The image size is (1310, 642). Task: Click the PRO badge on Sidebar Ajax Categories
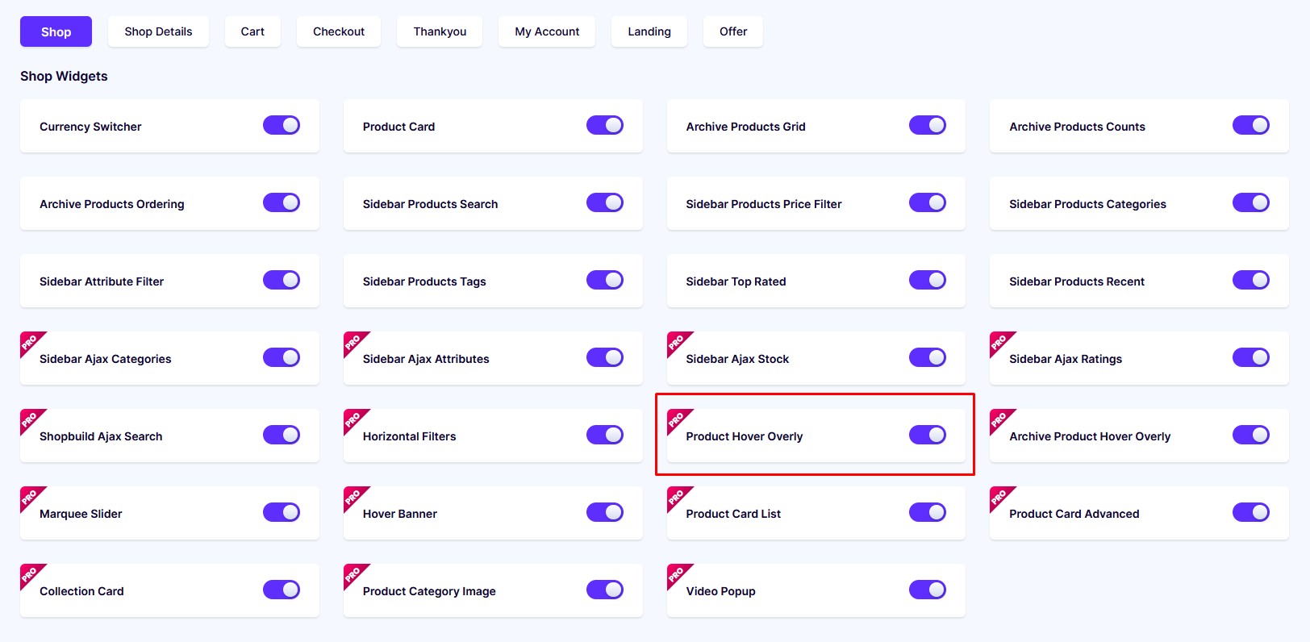(31, 342)
